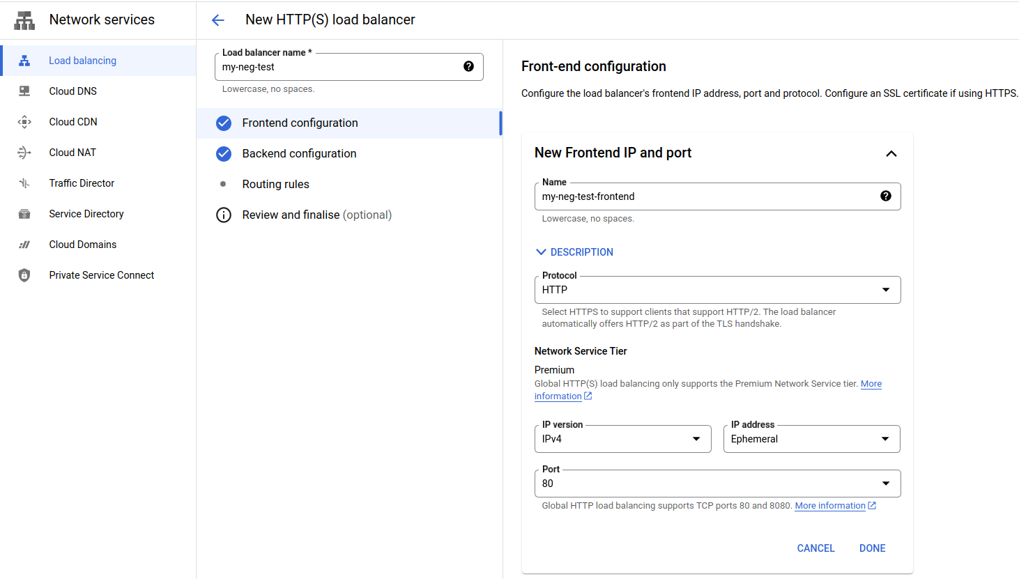Click the Network services logo icon
Screen dimensions: 1019x579
click(x=24, y=20)
